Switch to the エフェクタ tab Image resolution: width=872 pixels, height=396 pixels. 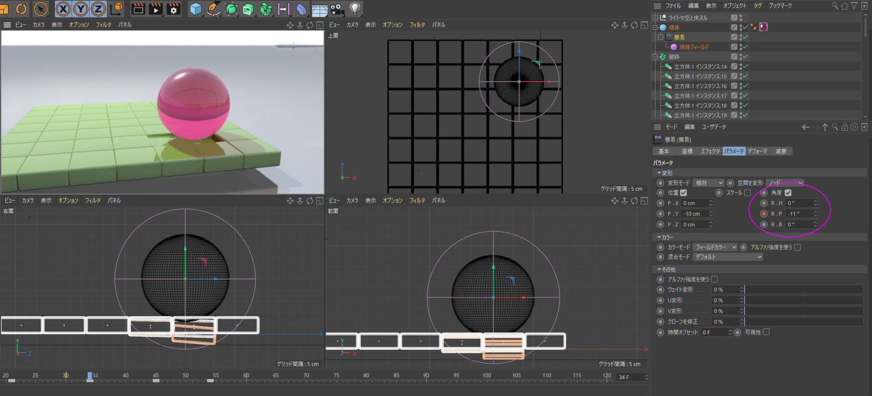(x=709, y=151)
